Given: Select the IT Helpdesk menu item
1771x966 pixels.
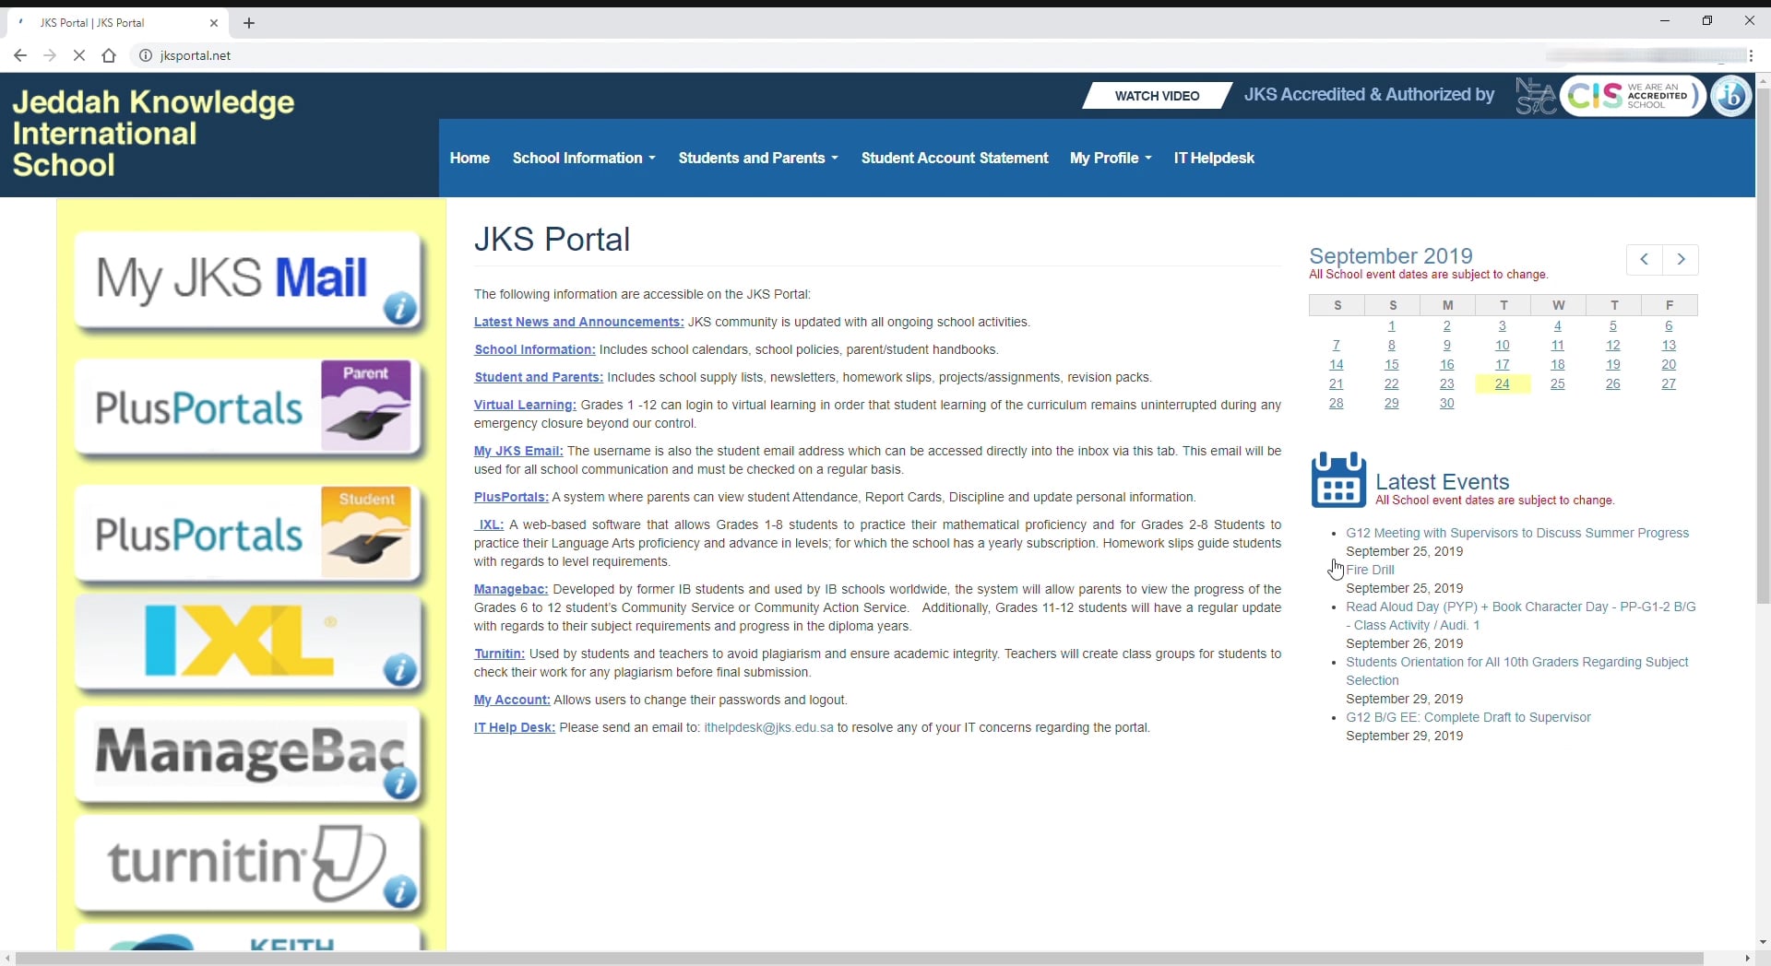Looking at the screenshot, I should [1213, 158].
